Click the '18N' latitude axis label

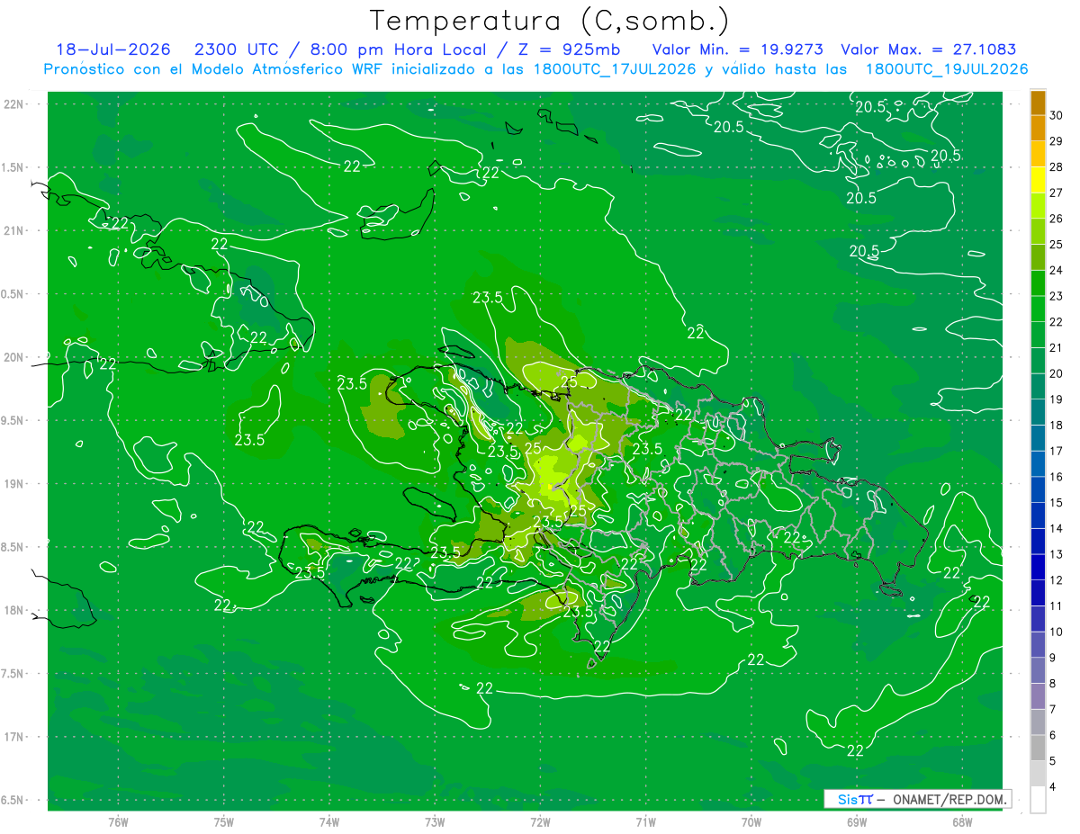(x=13, y=610)
